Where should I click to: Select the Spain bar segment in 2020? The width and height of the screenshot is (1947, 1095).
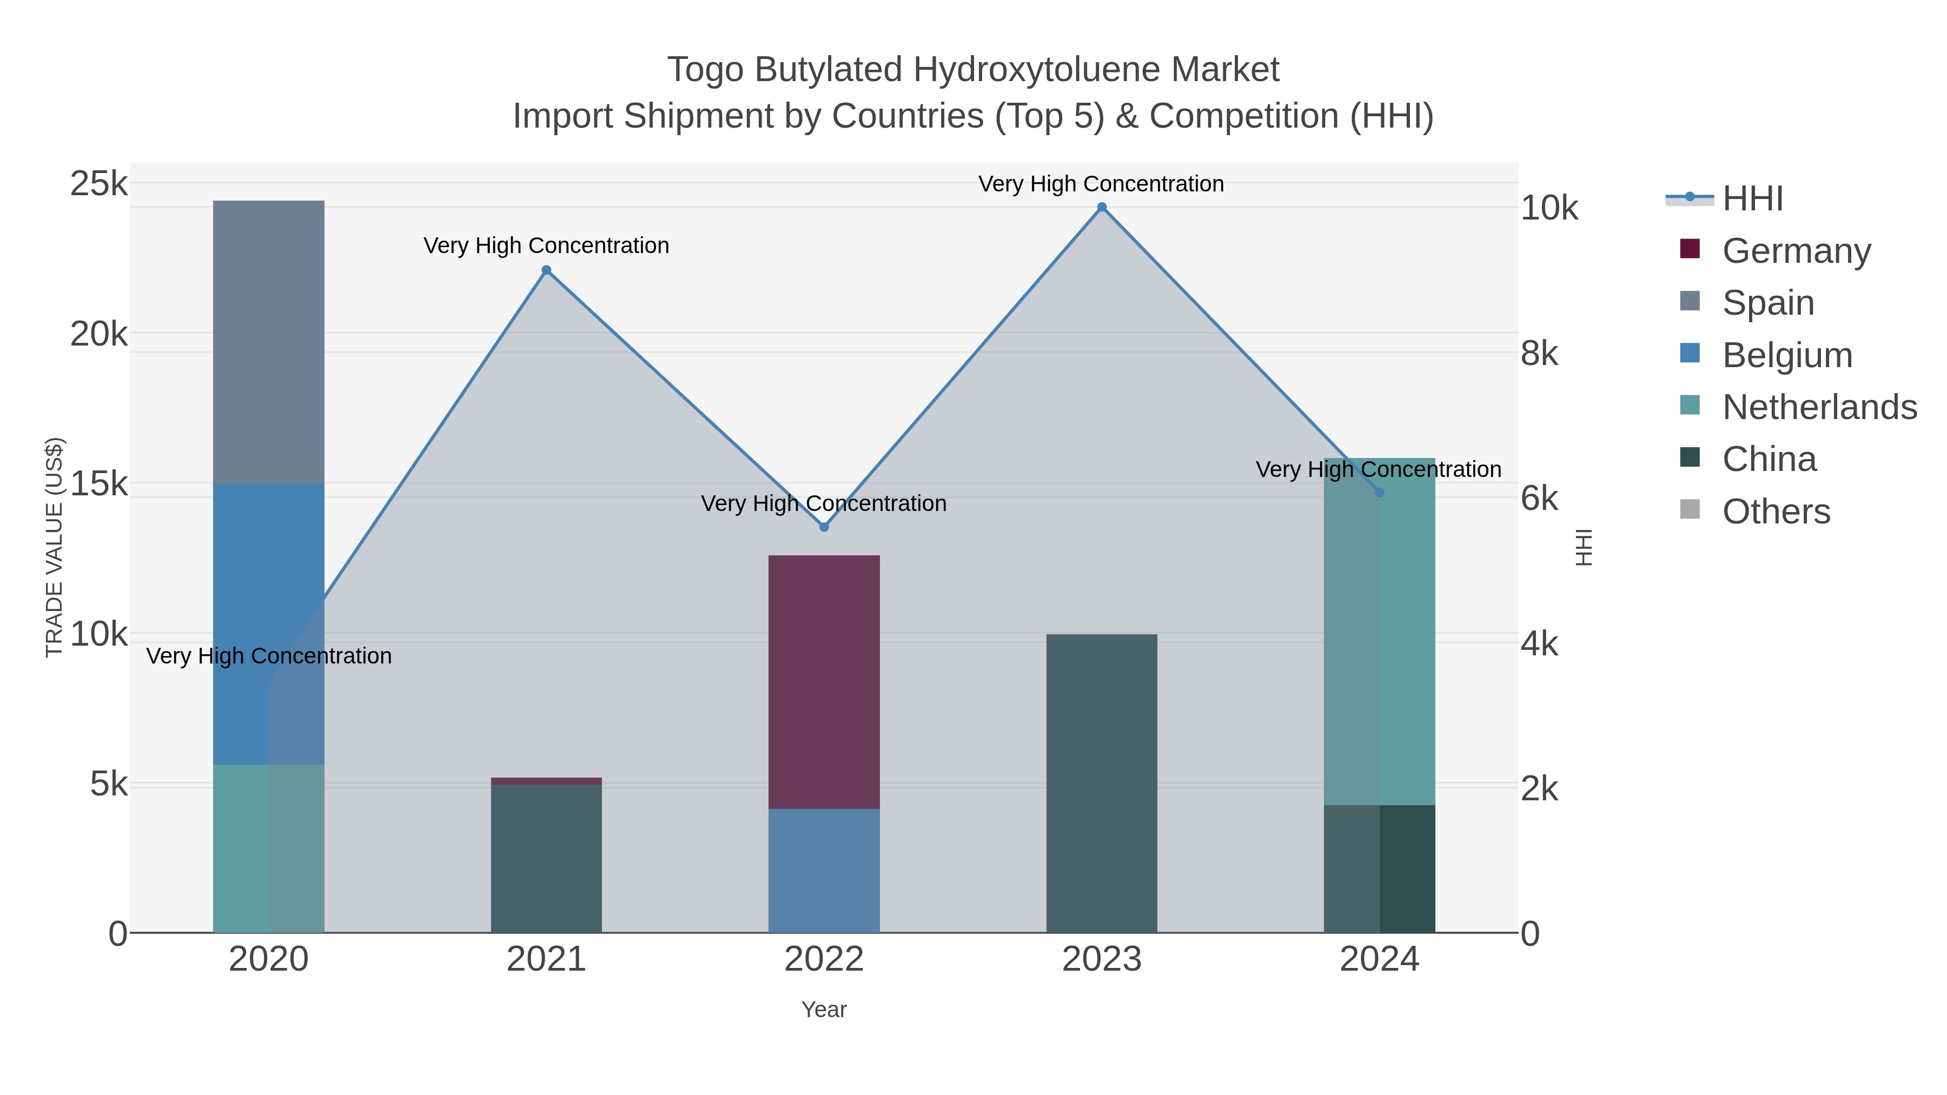coord(268,342)
